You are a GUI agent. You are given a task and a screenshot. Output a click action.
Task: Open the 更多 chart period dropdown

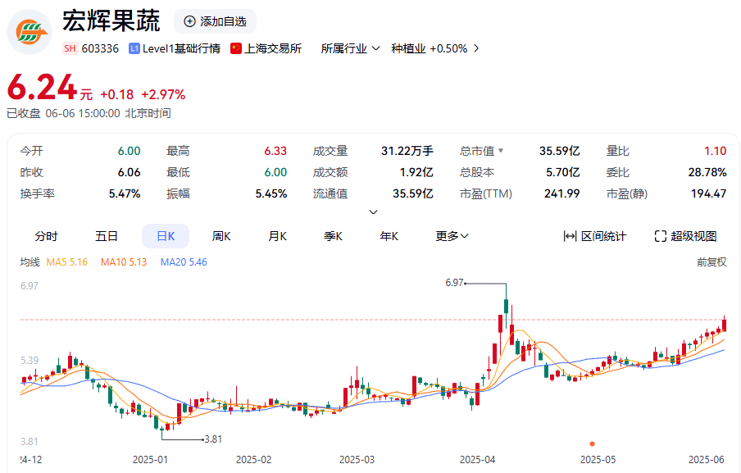[451, 236]
